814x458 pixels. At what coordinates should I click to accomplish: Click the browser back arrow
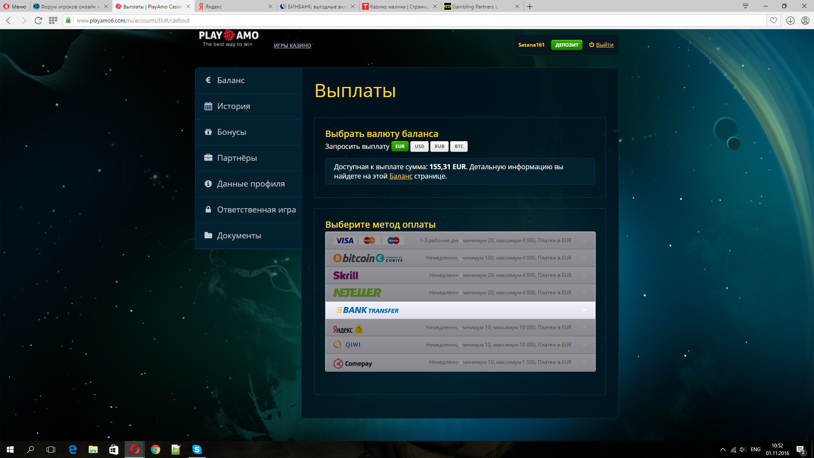pos(8,20)
